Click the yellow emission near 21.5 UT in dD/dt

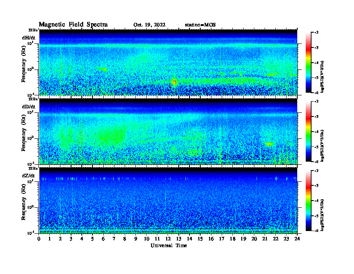(269, 144)
